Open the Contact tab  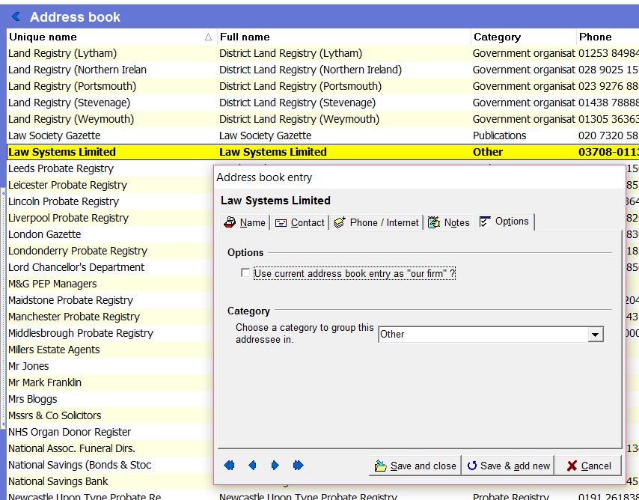(299, 222)
